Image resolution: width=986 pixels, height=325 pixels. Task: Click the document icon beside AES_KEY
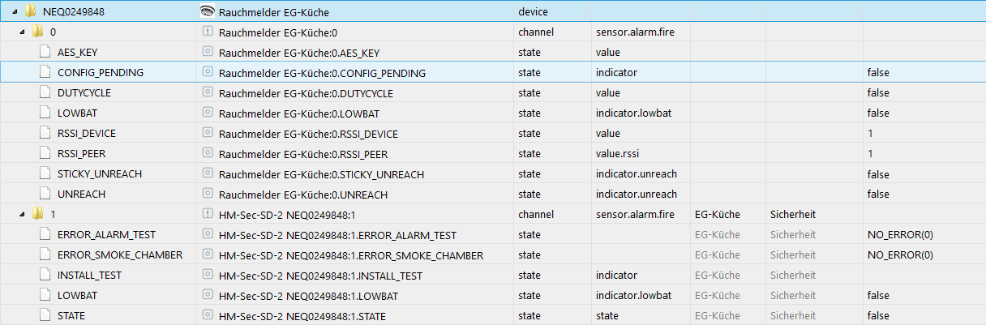[x=45, y=53]
